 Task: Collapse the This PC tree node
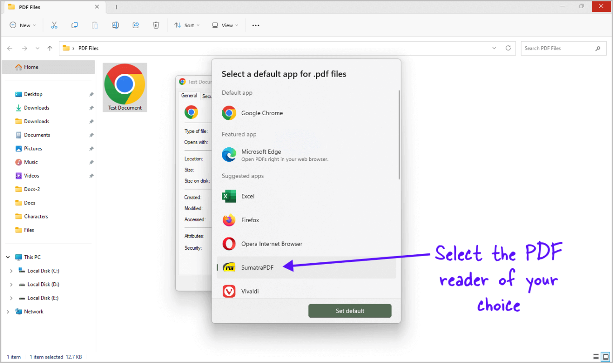(x=8, y=257)
